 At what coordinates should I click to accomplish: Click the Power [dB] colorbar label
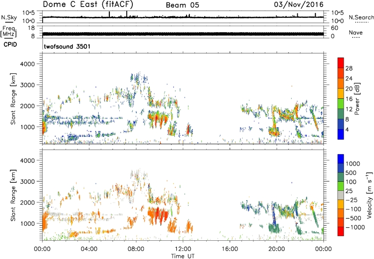tap(357, 99)
